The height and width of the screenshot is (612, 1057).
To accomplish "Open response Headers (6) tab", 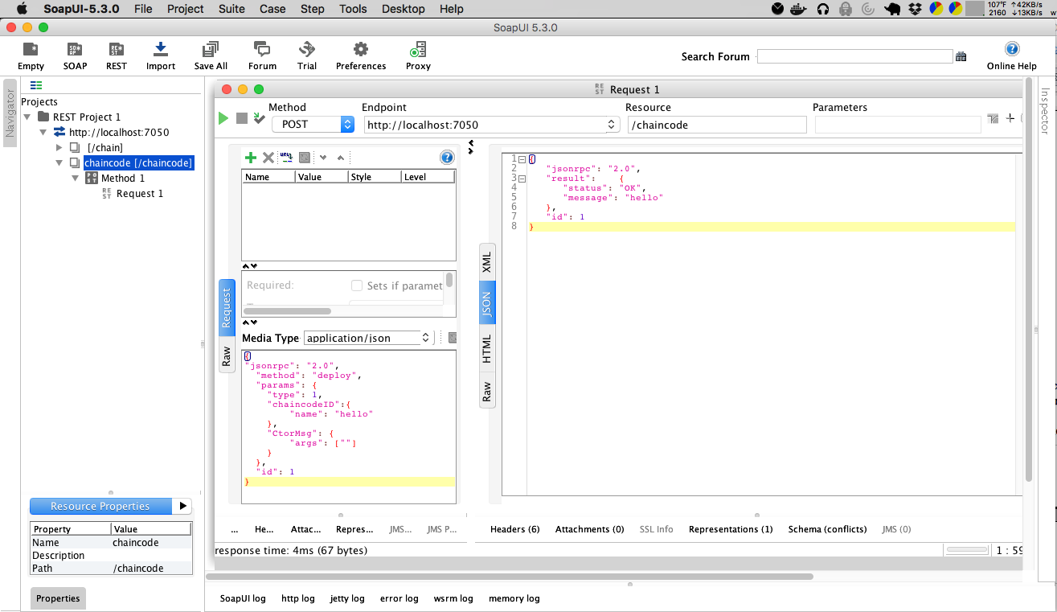I will pos(515,529).
